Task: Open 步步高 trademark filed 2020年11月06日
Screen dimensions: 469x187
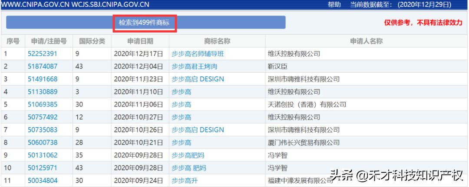Action: pyautogui.click(x=181, y=104)
